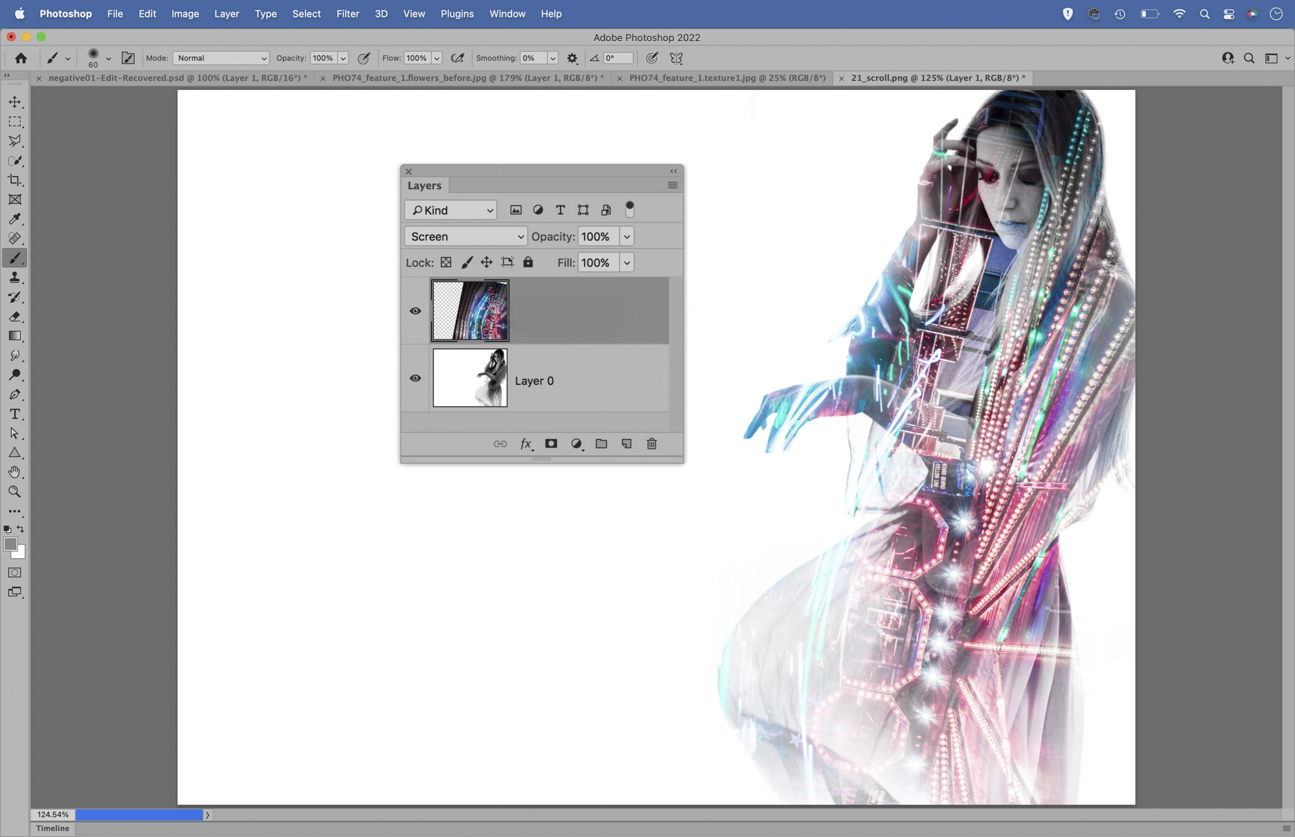
Task: Expand the brush Mode Normal dropdown
Action: click(x=221, y=58)
